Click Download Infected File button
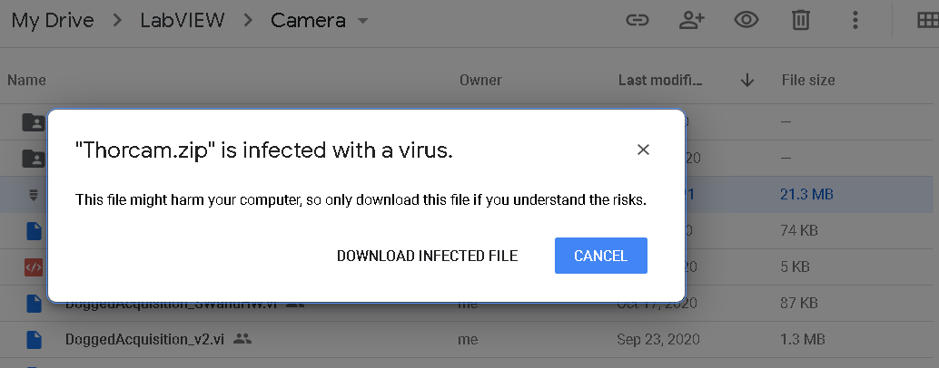Screen dimensions: 939x368 (x=427, y=256)
